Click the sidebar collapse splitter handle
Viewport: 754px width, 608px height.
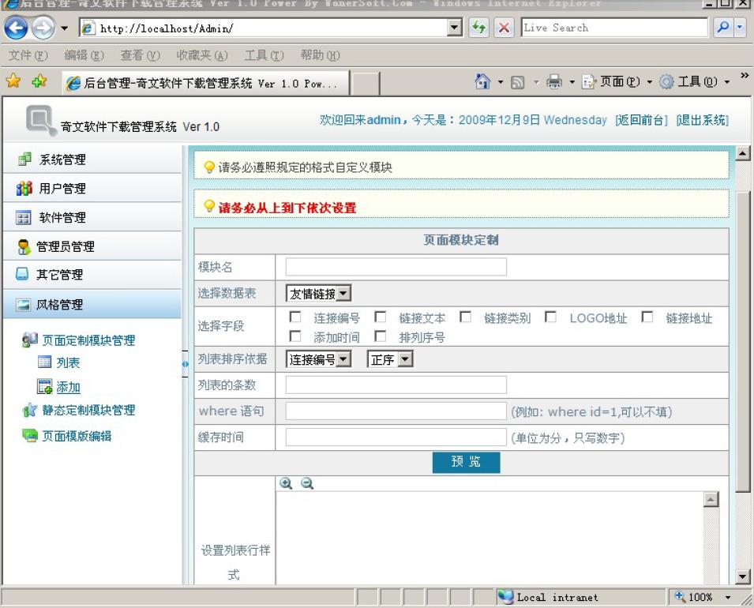185,364
